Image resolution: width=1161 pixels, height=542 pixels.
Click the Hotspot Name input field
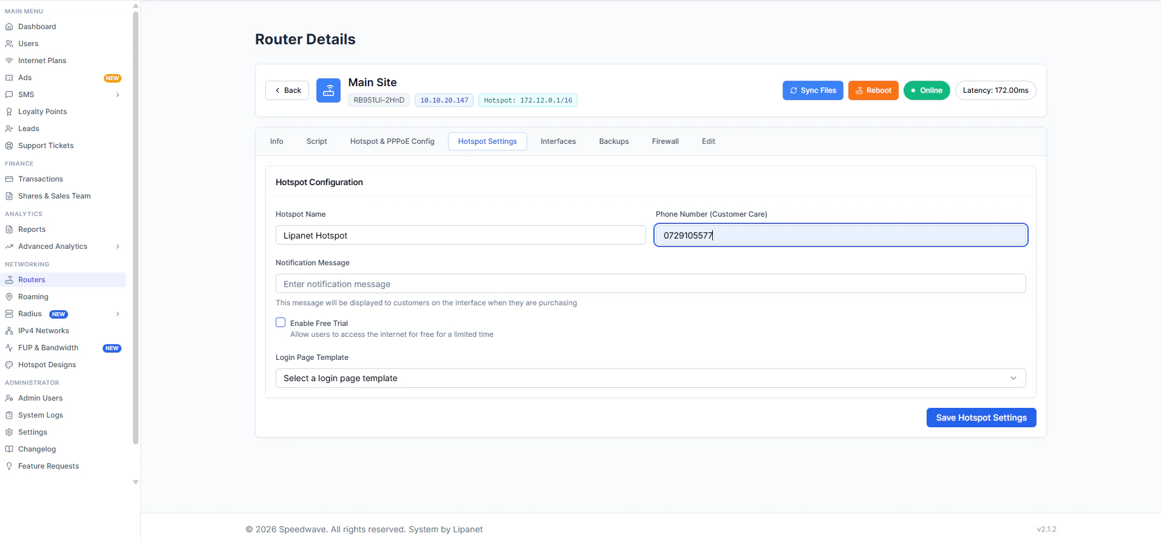point(461,235)
